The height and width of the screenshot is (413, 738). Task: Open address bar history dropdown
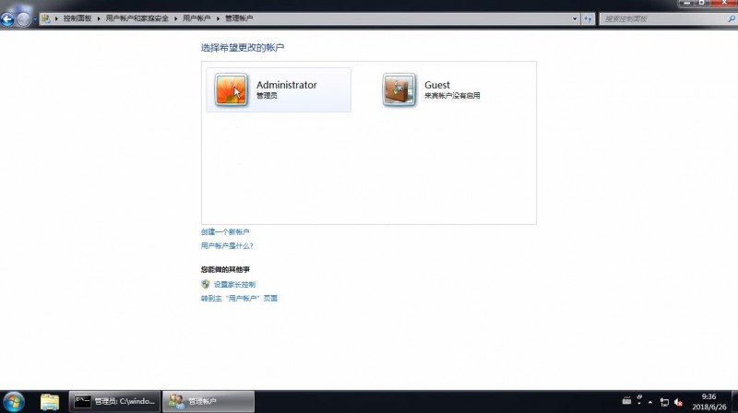click(x=575, y=18)
